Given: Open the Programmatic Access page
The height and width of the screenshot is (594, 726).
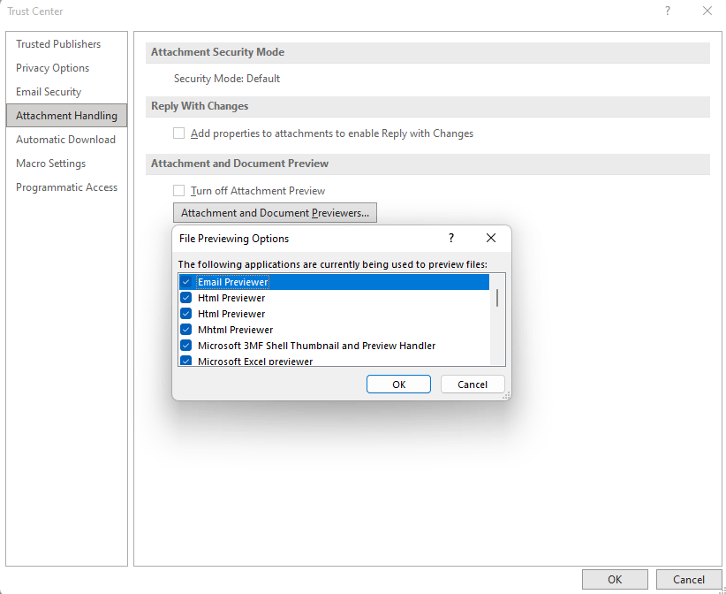Looking at the screenshot, I should [66, 187].
